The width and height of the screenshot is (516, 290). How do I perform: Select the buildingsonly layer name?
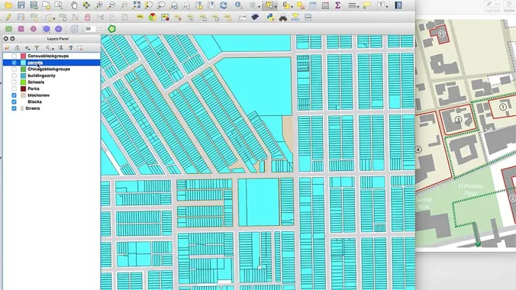click(41, 76)
